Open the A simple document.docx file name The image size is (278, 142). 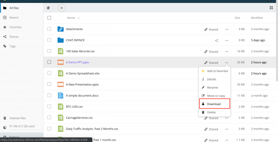tap(82, 96)
